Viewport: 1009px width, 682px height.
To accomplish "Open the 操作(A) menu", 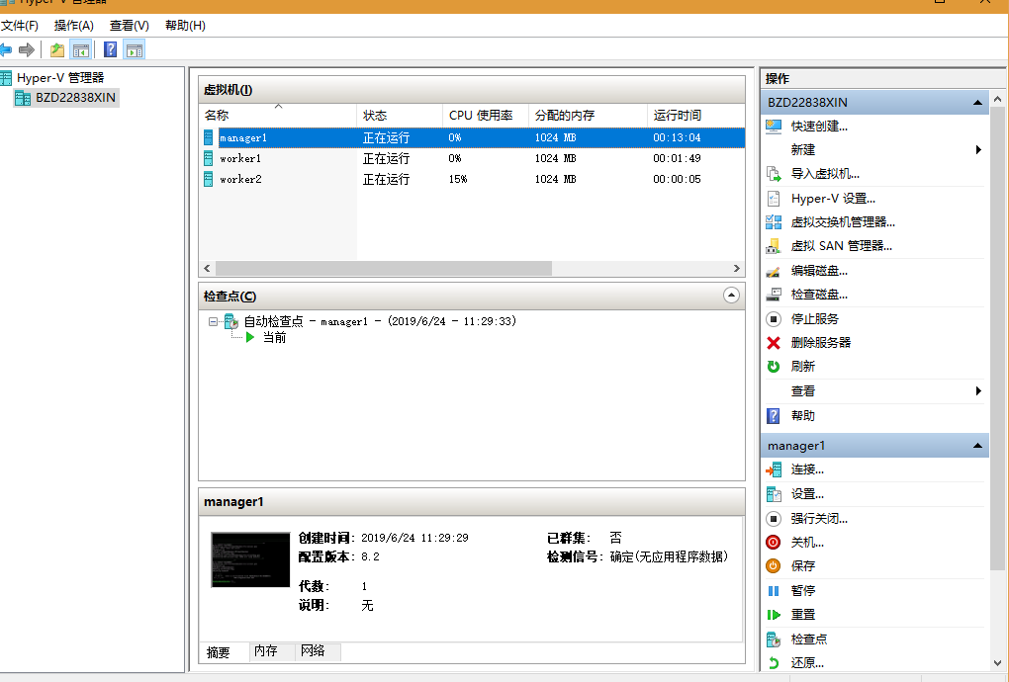I will 73,26.
